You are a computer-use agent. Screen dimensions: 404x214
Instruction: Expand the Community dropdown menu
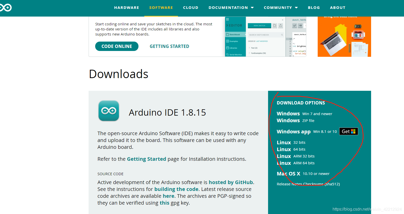pos(280,8)
